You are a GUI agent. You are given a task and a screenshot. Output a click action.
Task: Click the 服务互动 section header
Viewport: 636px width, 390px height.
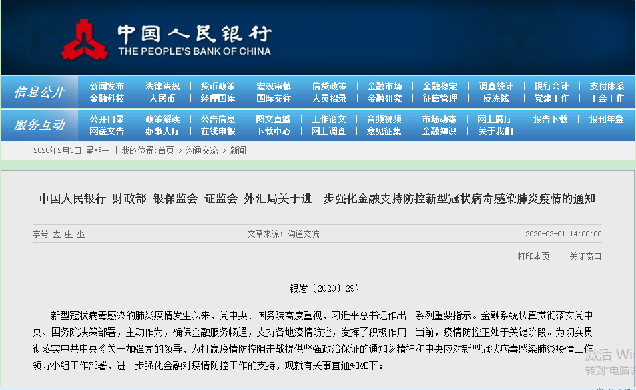[39, 125]
